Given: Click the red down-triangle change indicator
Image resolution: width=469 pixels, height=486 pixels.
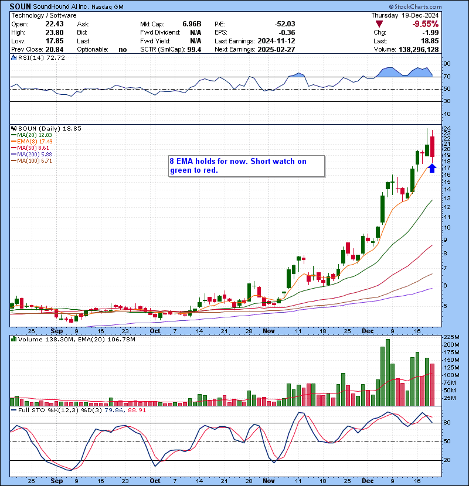Looking at the screenshot, I should 379,24.
